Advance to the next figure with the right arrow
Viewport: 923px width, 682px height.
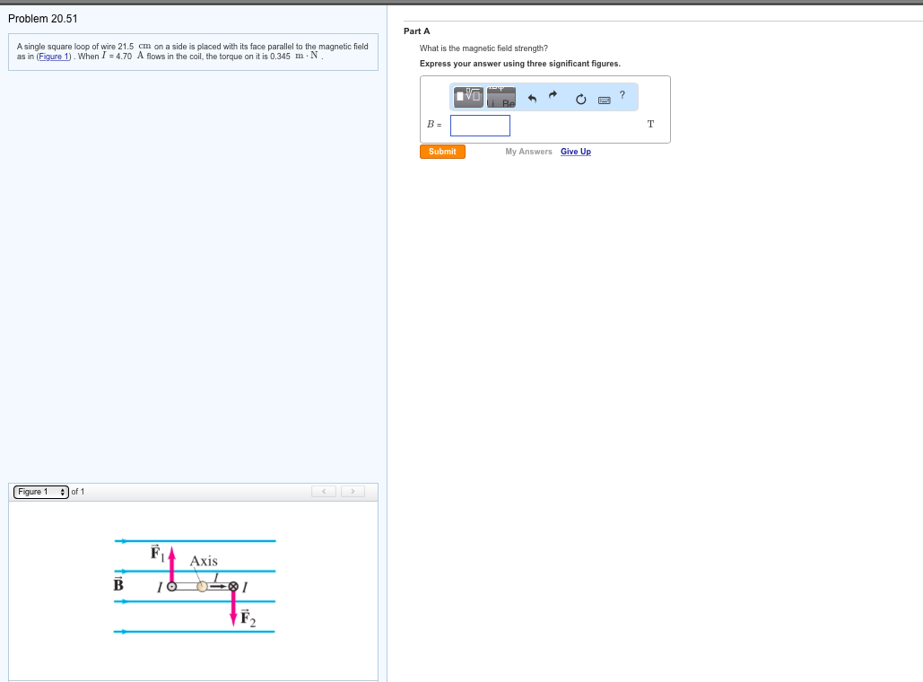pyautogui.click(x=353, y=491)
